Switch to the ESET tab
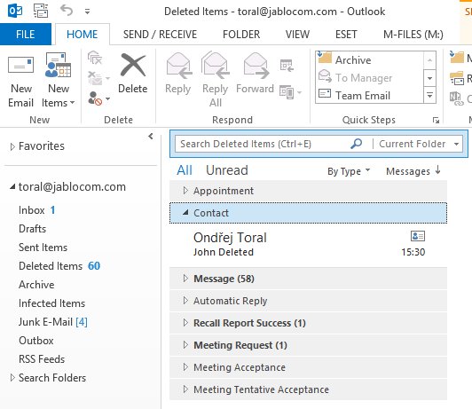The width and height of the screenshot is (472, 409). point(346,34)
